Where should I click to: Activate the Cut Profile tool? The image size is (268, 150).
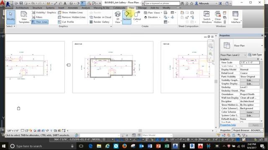[x=66, y=22]
